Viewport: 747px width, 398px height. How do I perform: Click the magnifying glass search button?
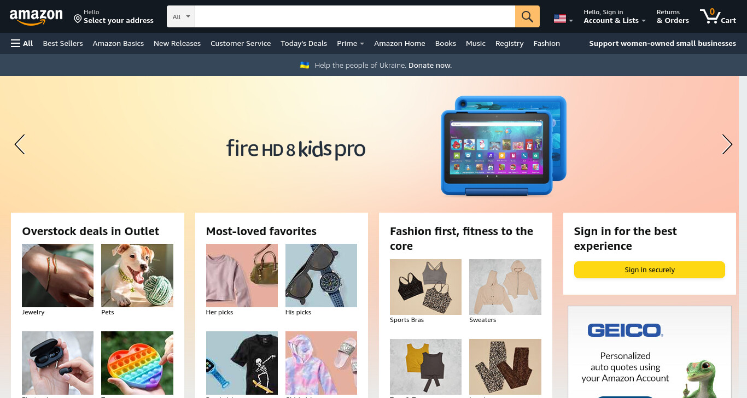[x=527, y=16]
